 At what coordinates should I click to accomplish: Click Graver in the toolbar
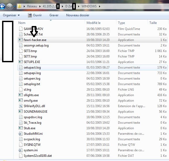[54, 15]
